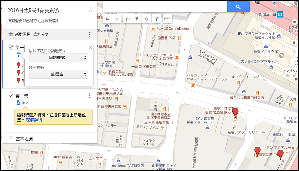Click 新增圖層 to add a layer
The height and width of the screenshot is (171, 299).
(19, 34)
